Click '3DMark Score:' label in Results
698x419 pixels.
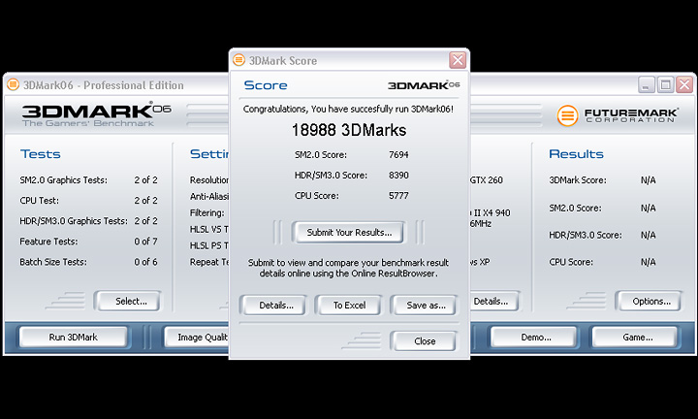(x=578, y=179)
